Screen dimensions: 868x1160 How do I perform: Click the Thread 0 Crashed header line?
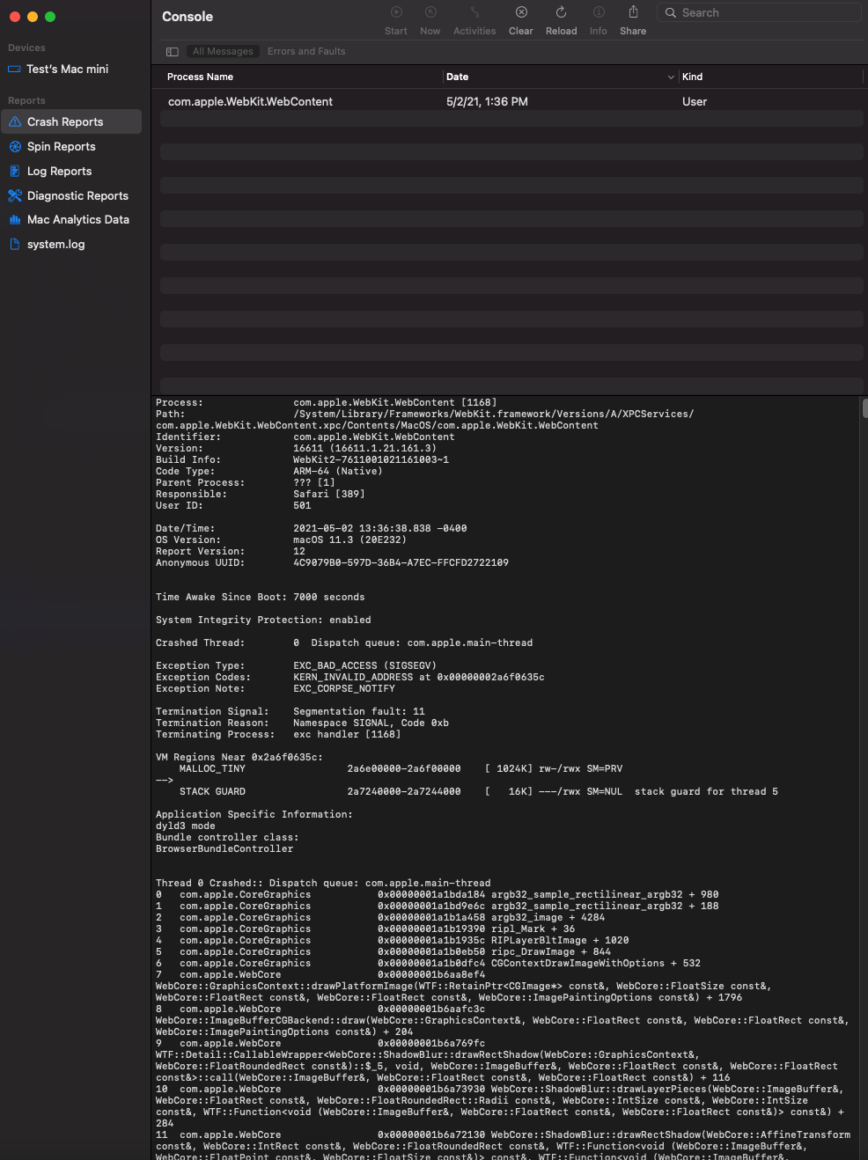(x=323, y=883)
